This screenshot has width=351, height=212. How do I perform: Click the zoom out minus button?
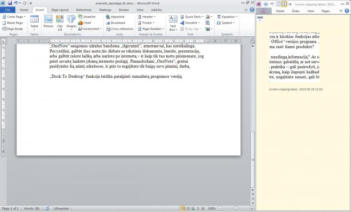click(220, 208)
